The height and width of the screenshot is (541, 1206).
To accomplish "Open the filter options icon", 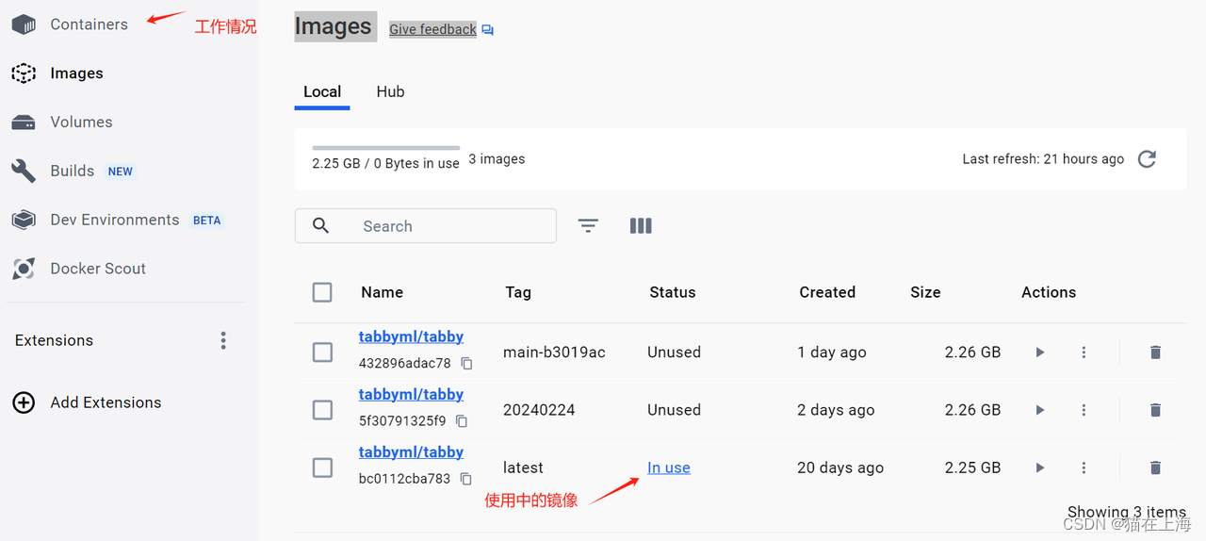I will [588, 226].
